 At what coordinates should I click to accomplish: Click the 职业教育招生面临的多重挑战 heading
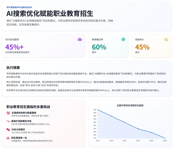click(x=28, y=107)
